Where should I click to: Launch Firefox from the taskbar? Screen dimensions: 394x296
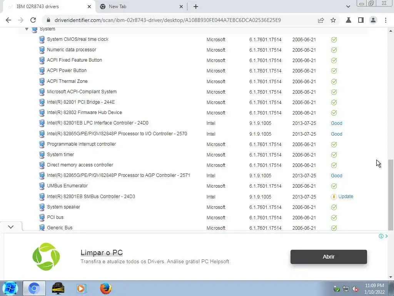tap(106, 288)
